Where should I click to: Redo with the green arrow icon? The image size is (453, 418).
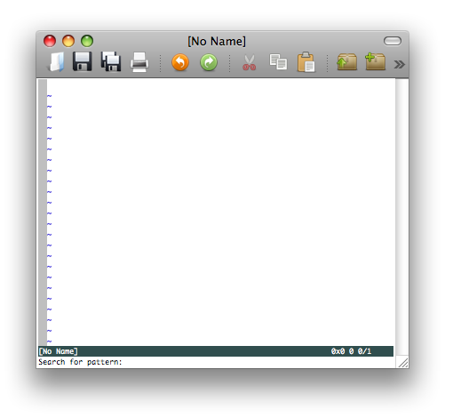click(209, 62)
